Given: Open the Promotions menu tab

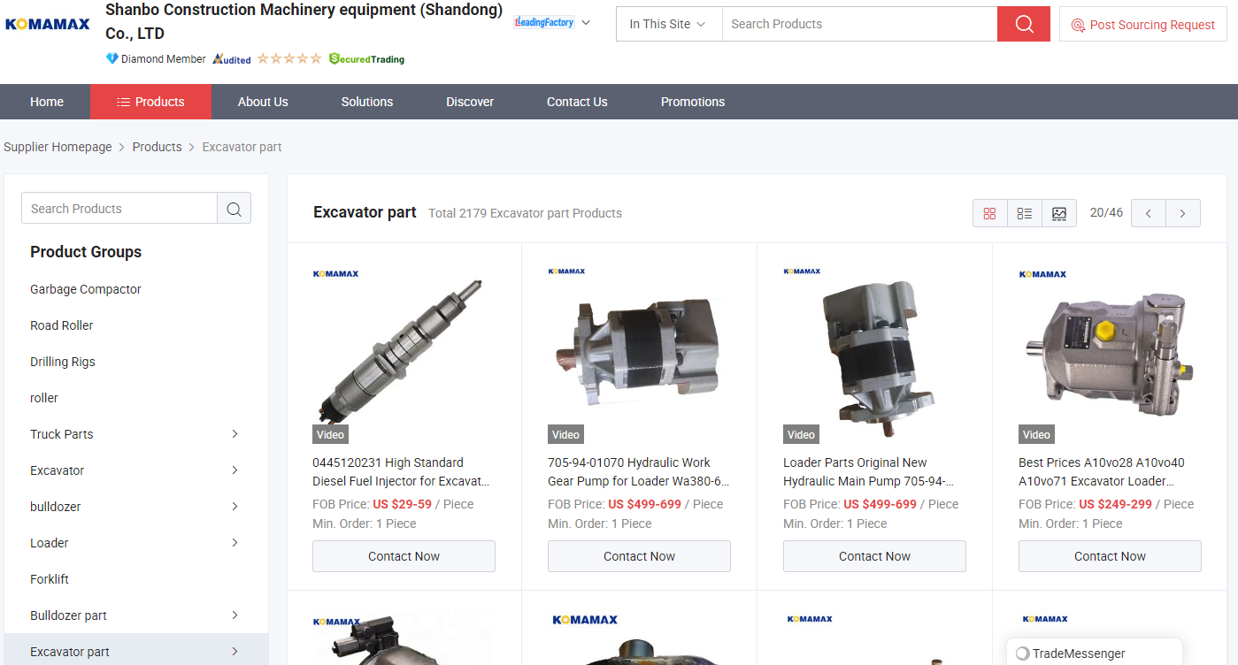Looking at the screenshot, I should (x=693, y=102).
